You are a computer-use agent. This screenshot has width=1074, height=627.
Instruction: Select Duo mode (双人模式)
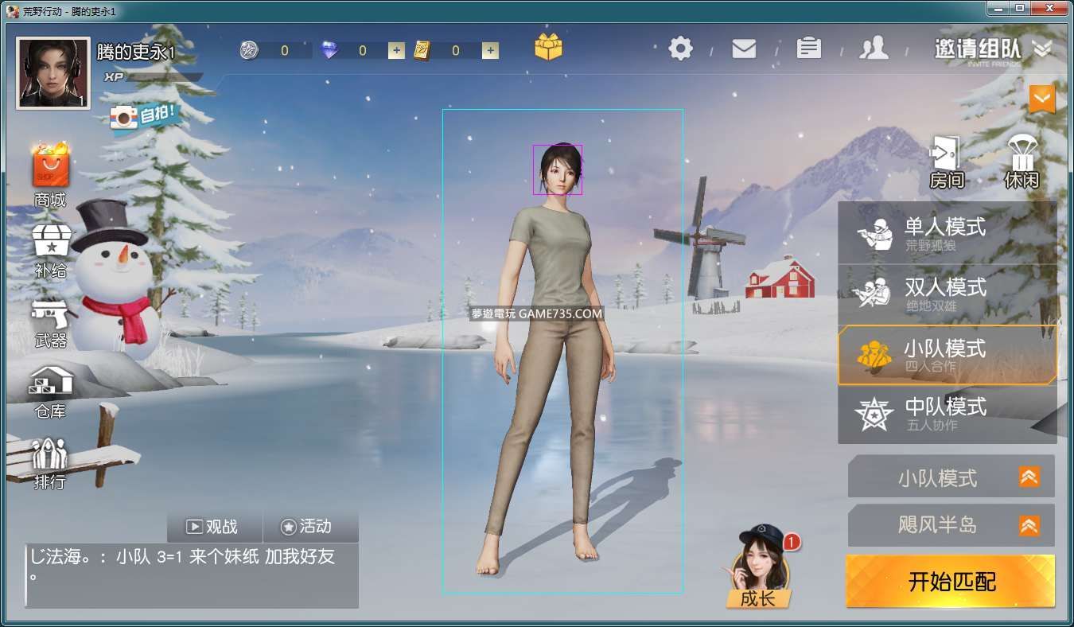pos(948,294)
